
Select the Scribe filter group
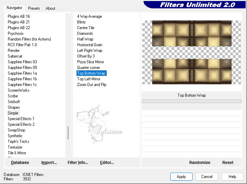point(13,96)
